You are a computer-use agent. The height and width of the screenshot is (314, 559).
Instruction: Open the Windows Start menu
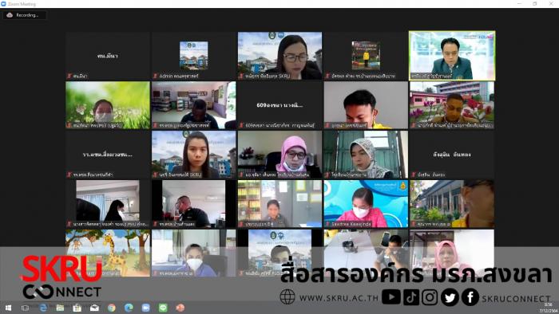8,308
